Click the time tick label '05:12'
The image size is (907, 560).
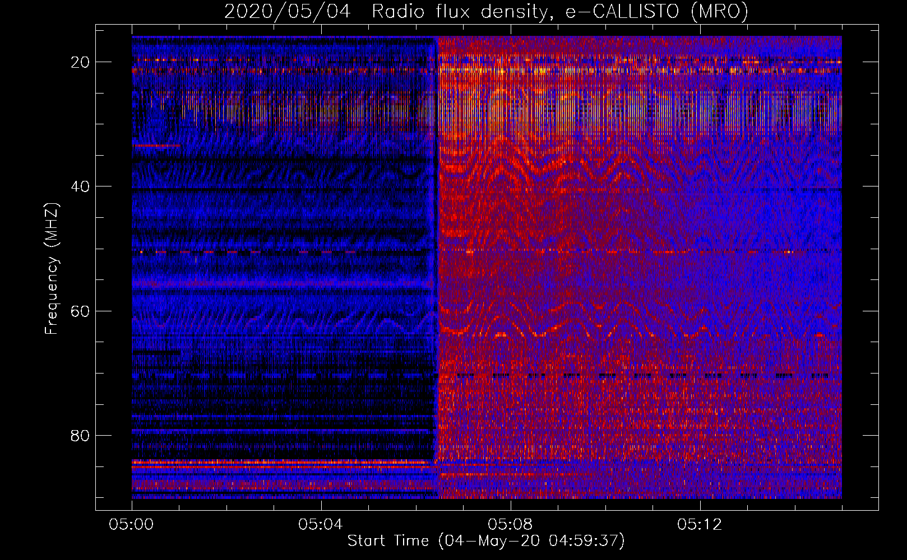700,525
